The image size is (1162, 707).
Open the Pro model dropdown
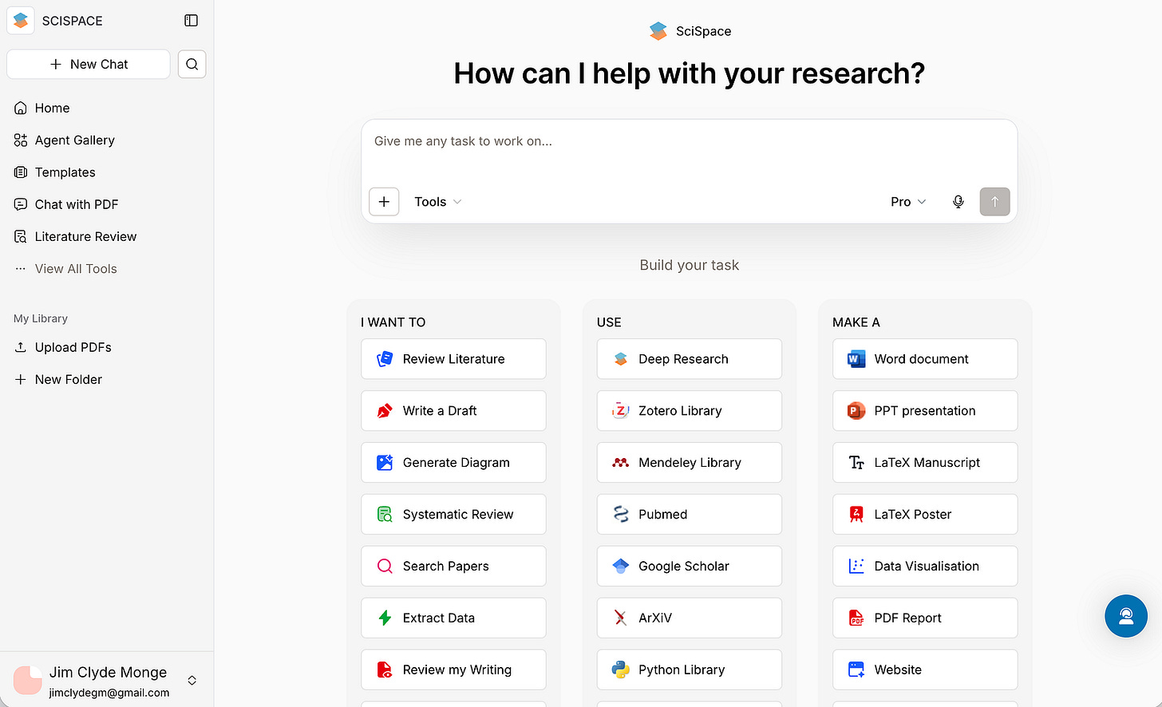click(x=908, y=202)
